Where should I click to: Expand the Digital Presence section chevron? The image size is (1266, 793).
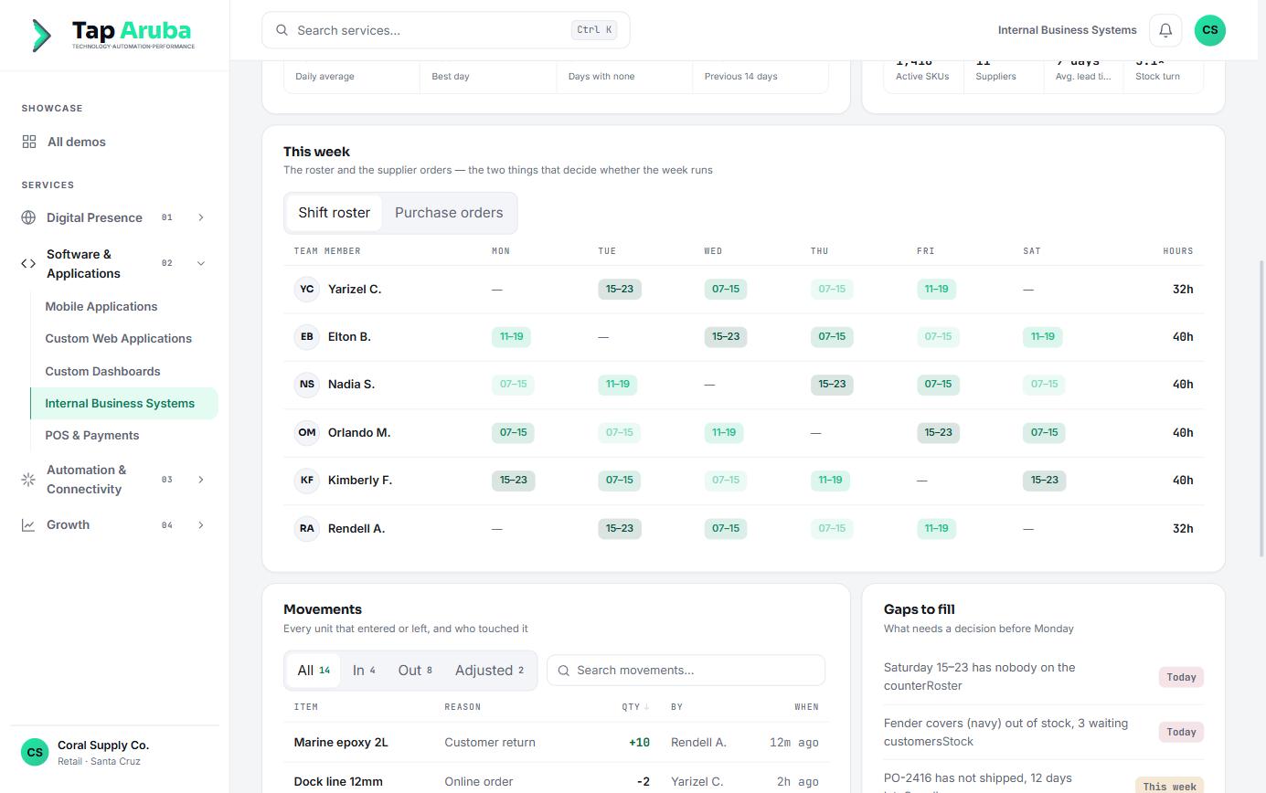coord(201,217)
